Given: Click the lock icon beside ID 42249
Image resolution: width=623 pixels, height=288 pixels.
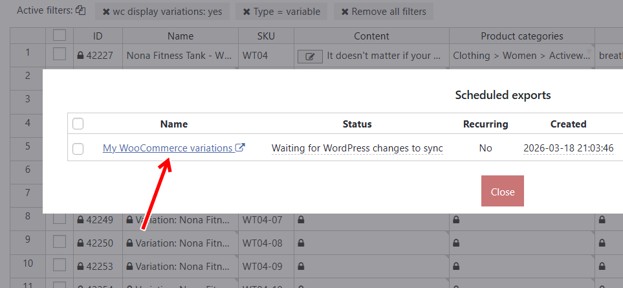Looking at the screenshot, I should (x=80, y=220).
